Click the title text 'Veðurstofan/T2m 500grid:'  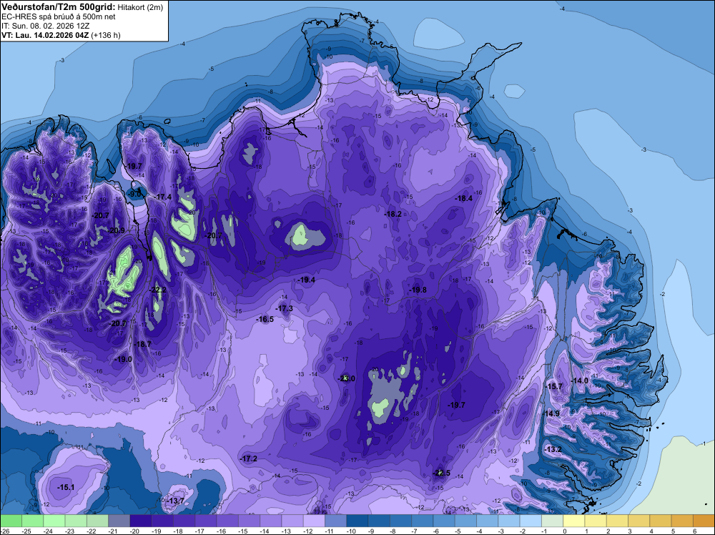(x=59, y=7)
